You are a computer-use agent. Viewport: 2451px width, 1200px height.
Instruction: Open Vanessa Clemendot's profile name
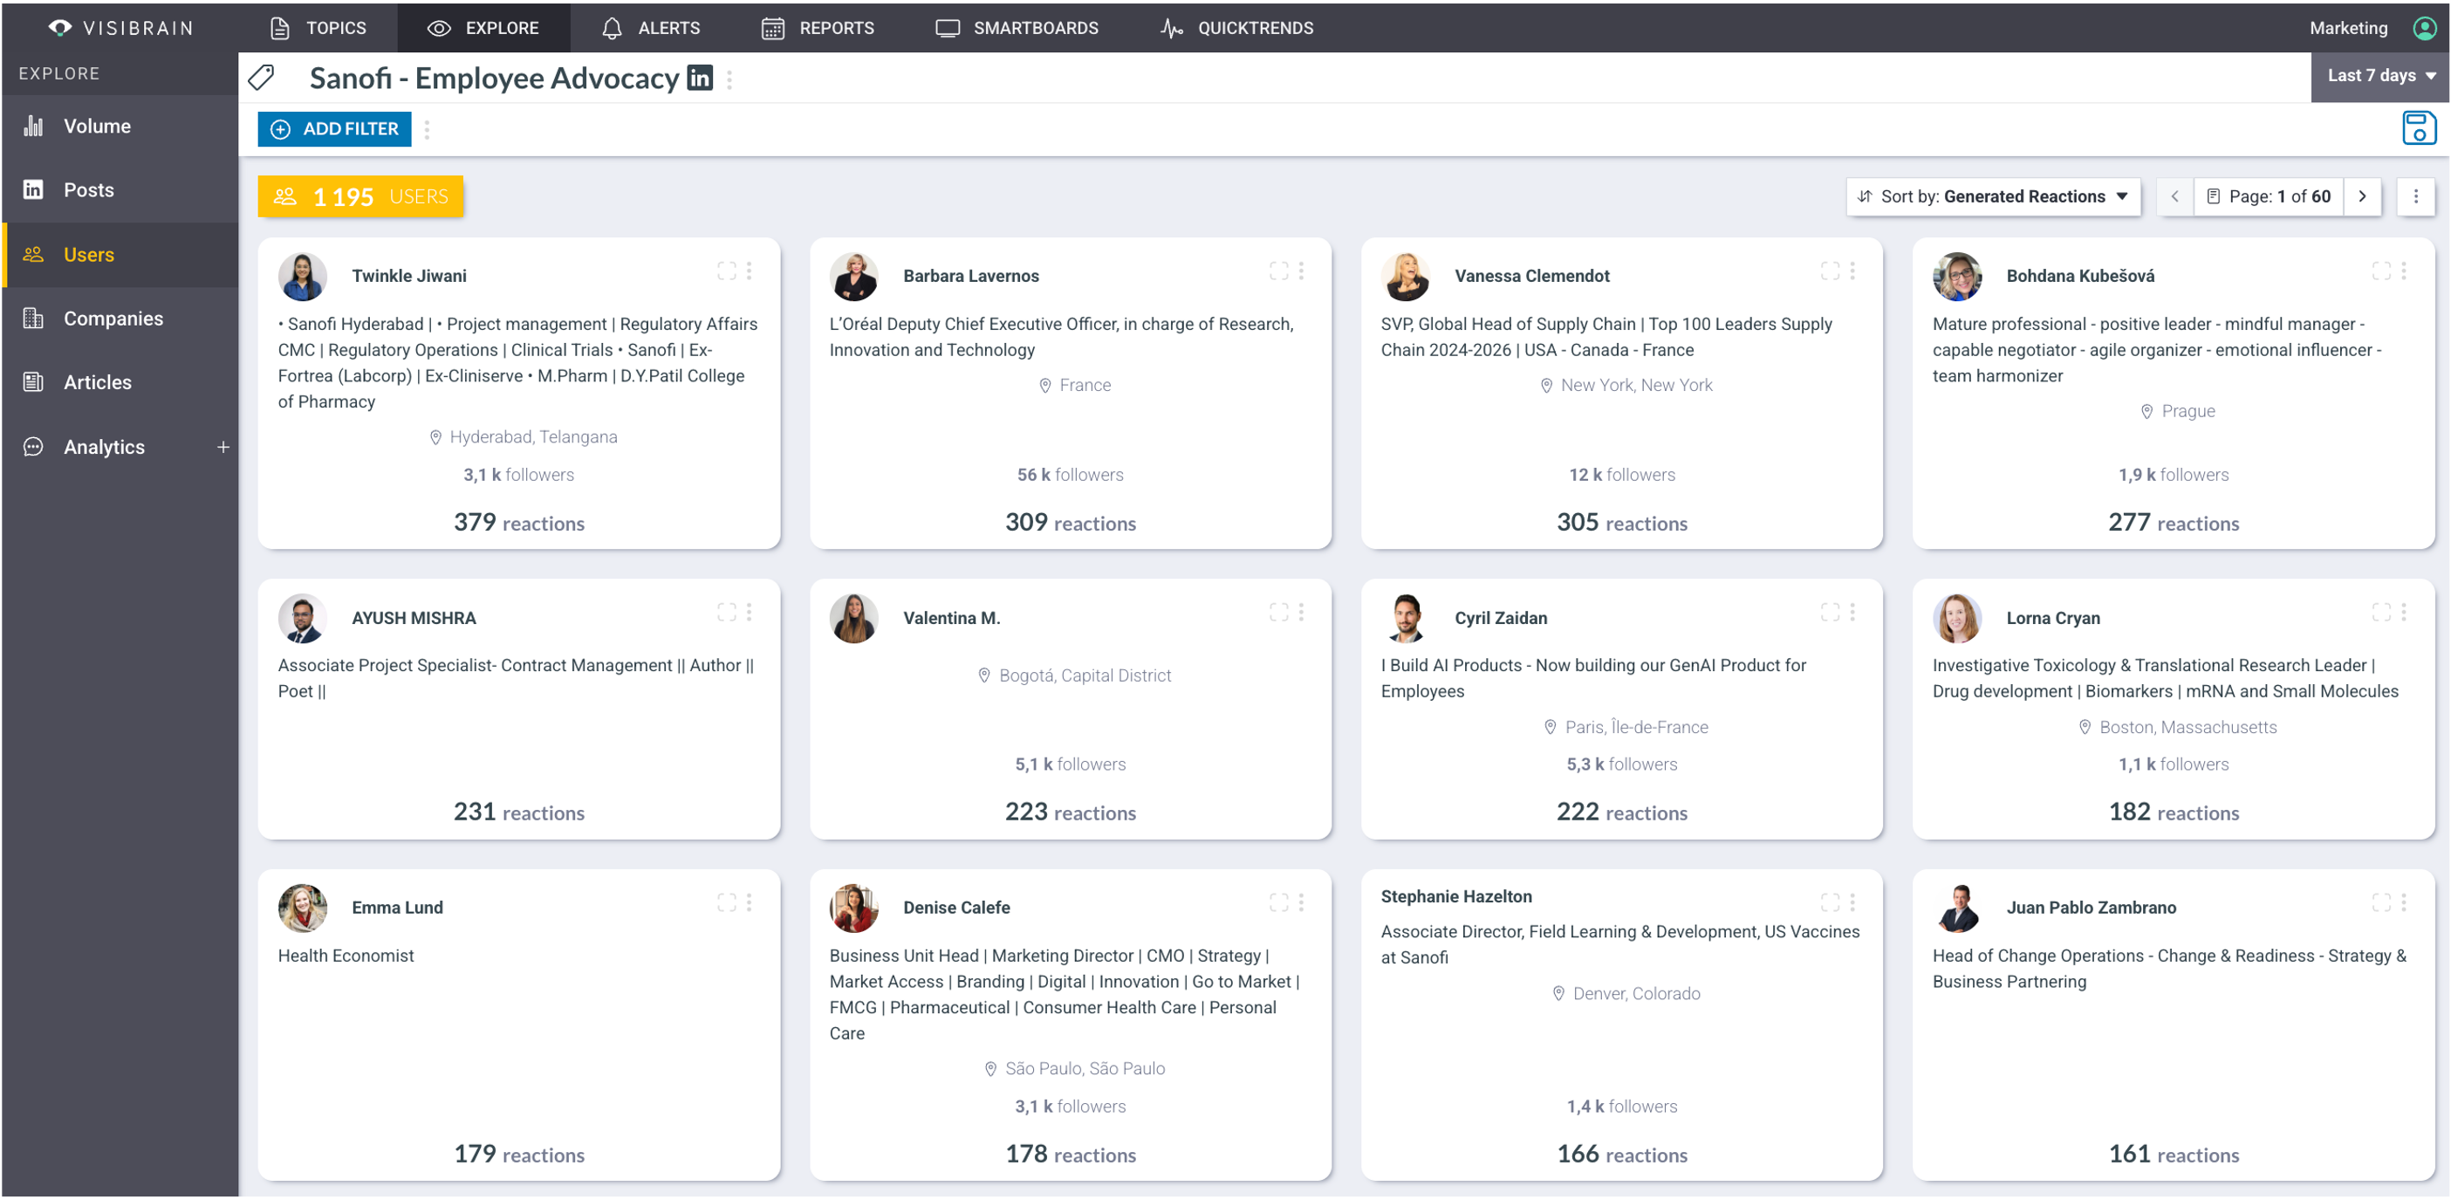1532,276
